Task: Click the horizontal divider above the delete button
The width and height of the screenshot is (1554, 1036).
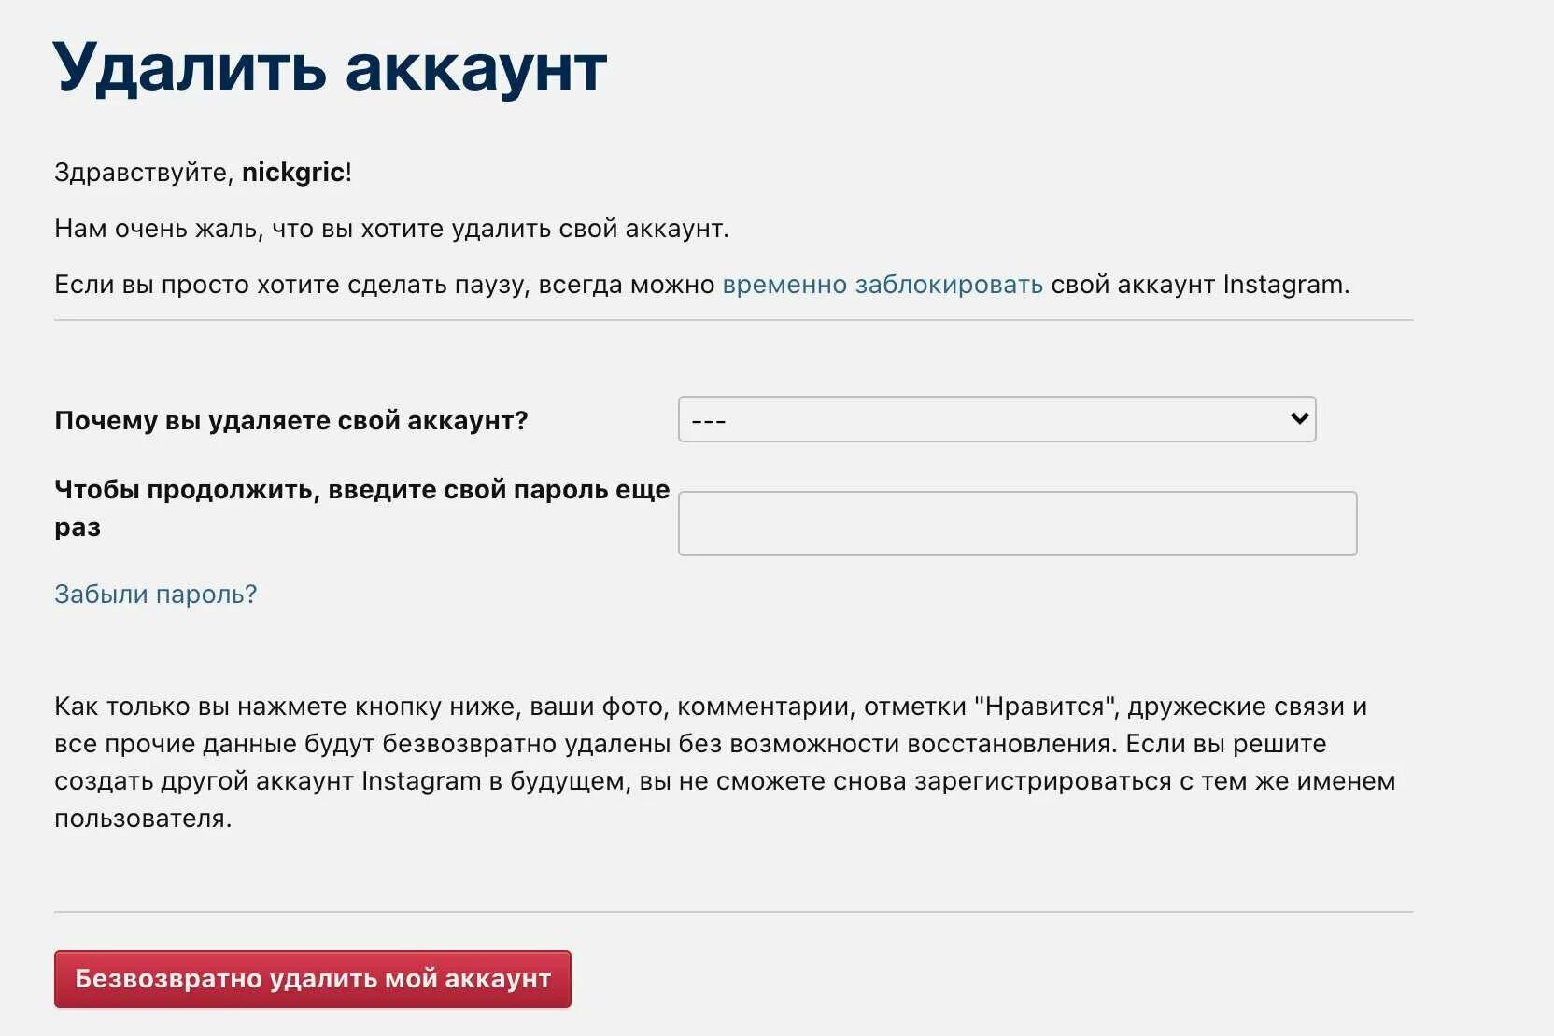Action: point(733,912)
